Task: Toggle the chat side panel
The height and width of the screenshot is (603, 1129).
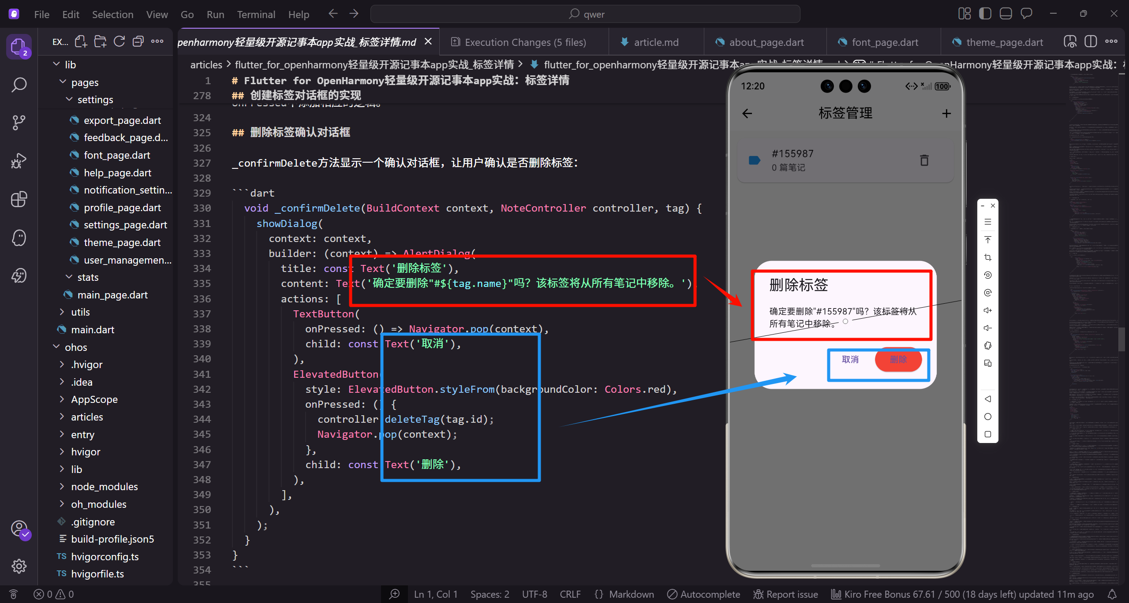Action: 1027,14
